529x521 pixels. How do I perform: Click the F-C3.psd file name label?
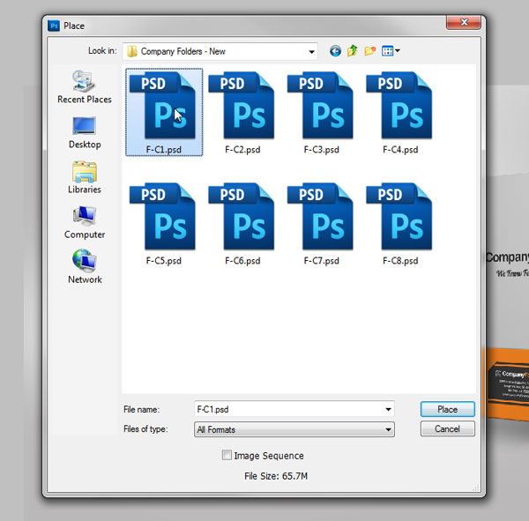click(x=322, y=150)
